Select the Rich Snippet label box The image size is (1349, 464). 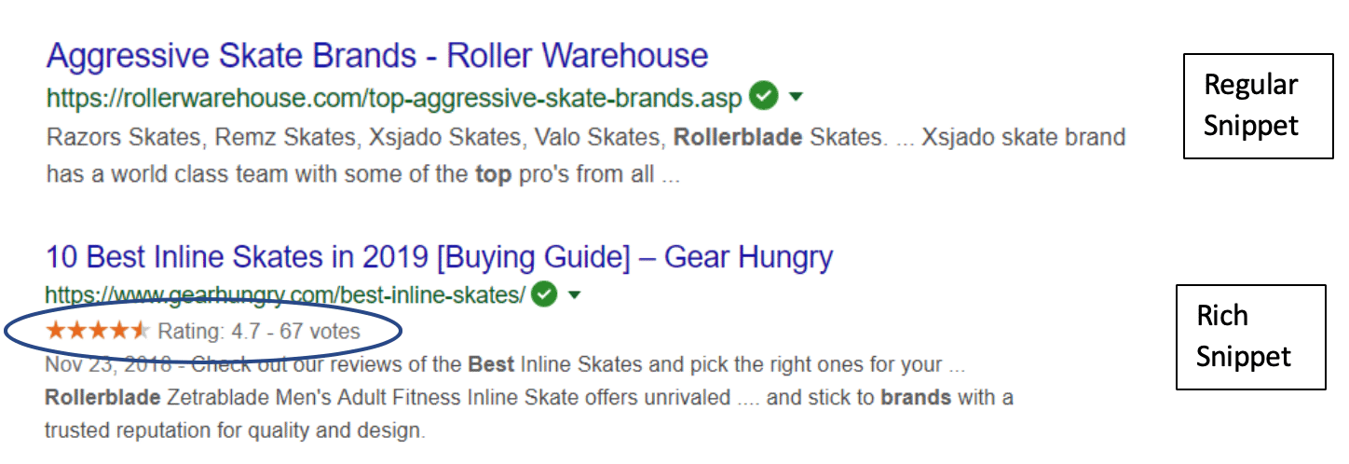[1250, 337]
